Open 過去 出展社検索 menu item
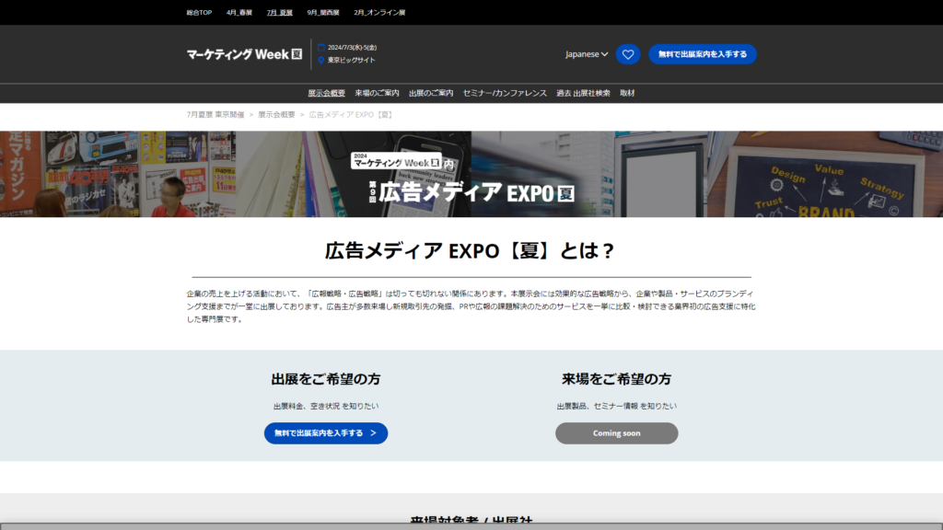The image size is (943, 530). [583, 93]
